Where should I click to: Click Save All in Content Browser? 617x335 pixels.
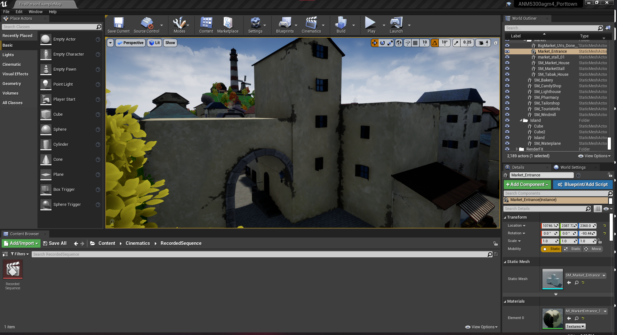pos(55,244)
